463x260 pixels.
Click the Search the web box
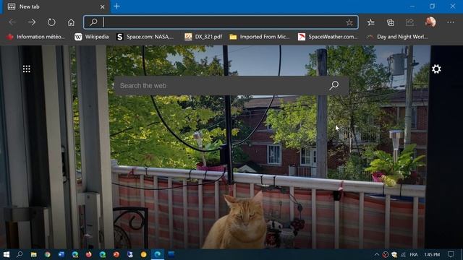[x=231, y=85]
